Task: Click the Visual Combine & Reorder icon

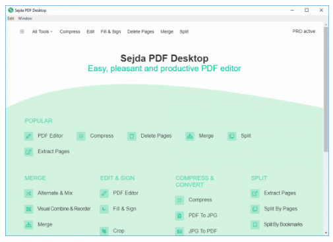Action: pyautogui.click(x=28, y=209)
